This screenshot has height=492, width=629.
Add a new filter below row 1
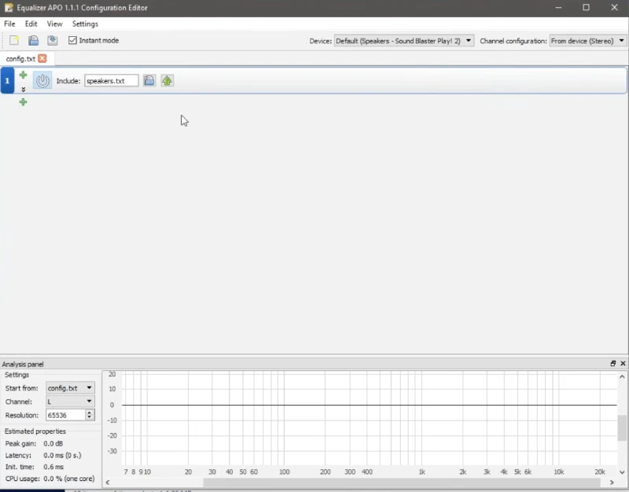click(23, 102)
